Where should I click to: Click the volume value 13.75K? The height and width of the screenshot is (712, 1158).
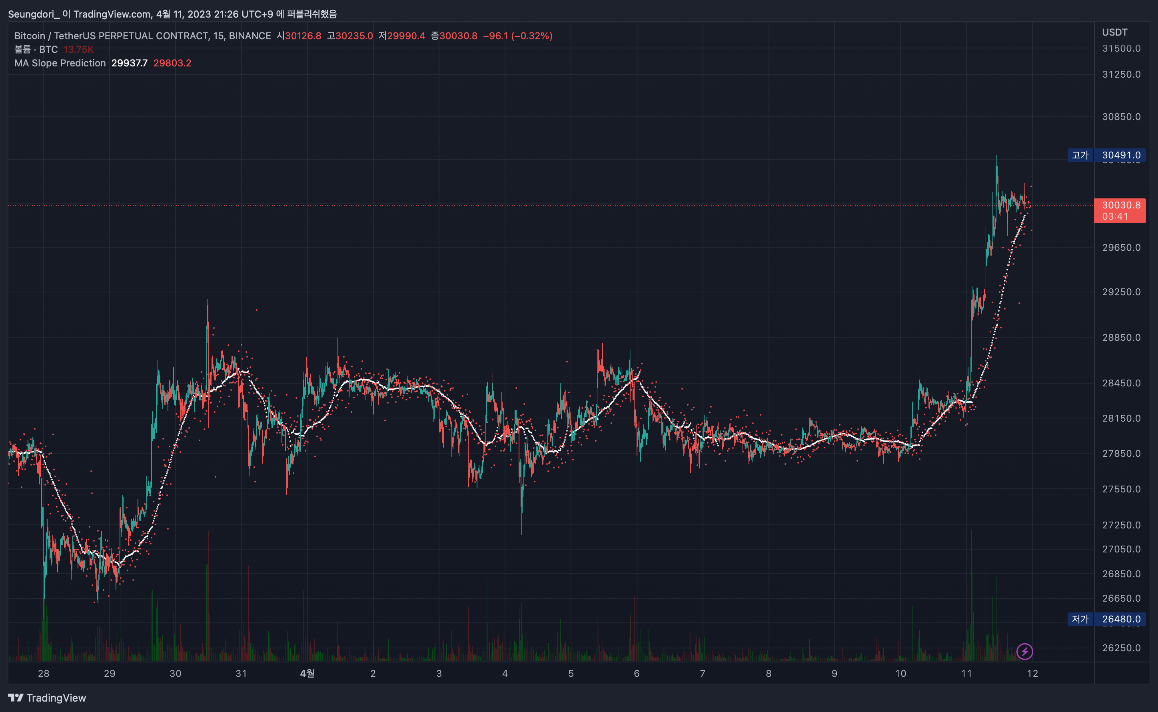point(79,50)
